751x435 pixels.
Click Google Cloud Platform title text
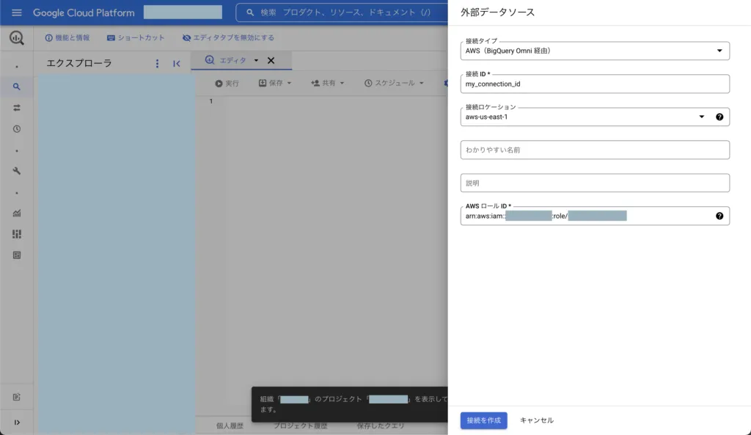[x=84, y=13]
